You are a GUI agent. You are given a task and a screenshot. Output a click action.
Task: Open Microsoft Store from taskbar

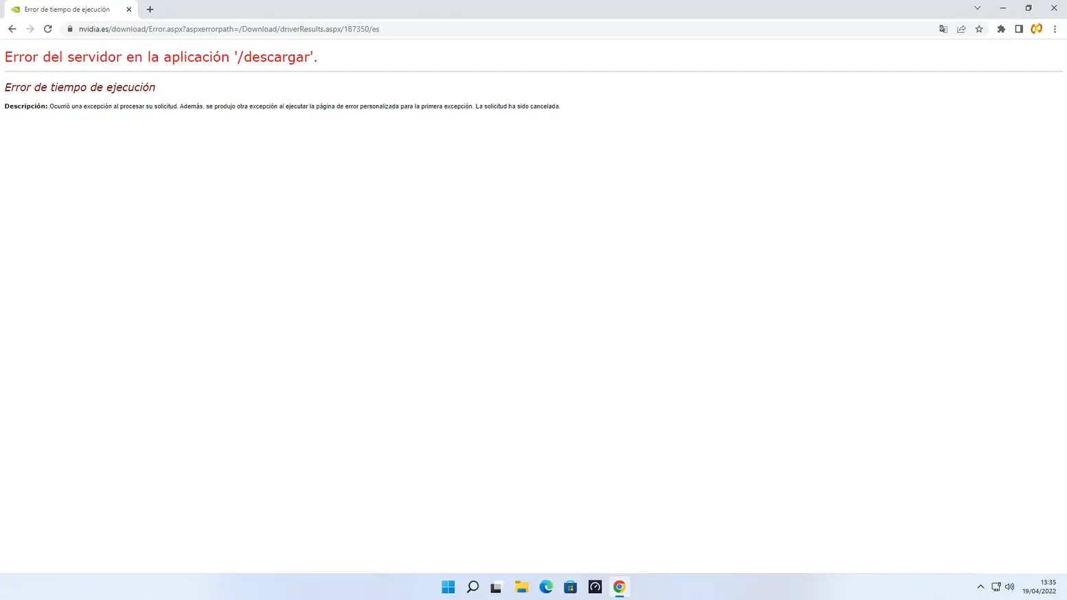[570, 587]
